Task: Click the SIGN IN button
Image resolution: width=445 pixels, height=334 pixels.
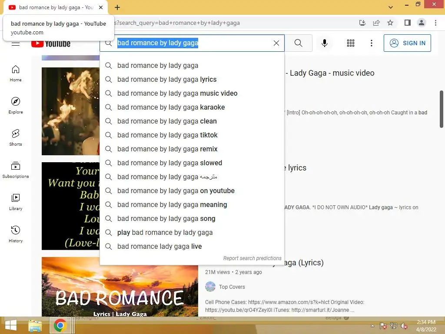Action: coord(407,43)
